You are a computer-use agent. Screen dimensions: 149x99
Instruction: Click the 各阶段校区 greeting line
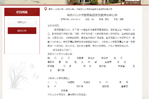point(54,26)
